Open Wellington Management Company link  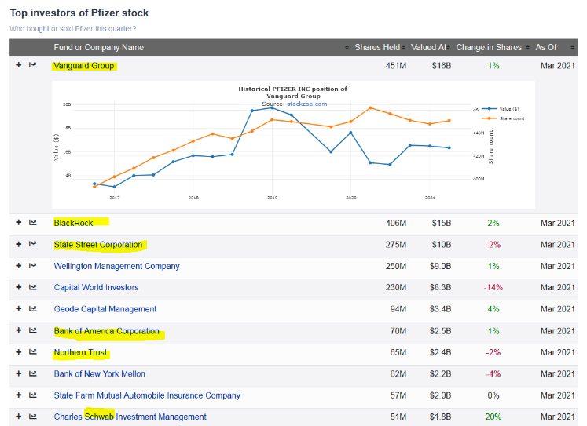coord(116,266)
